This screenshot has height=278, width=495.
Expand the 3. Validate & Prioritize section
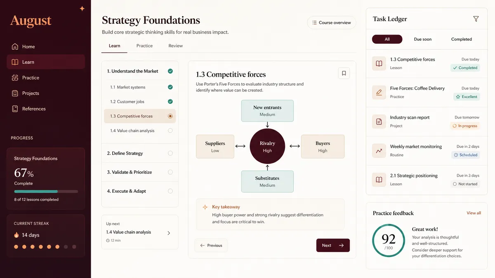pyautogui.click(x=140, y=172)
